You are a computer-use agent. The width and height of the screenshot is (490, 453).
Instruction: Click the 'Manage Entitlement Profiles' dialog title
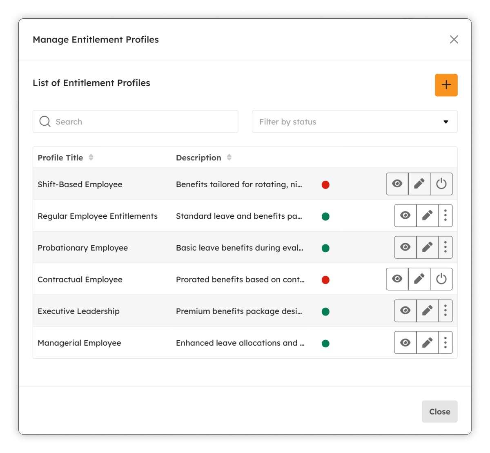[96, 40]
